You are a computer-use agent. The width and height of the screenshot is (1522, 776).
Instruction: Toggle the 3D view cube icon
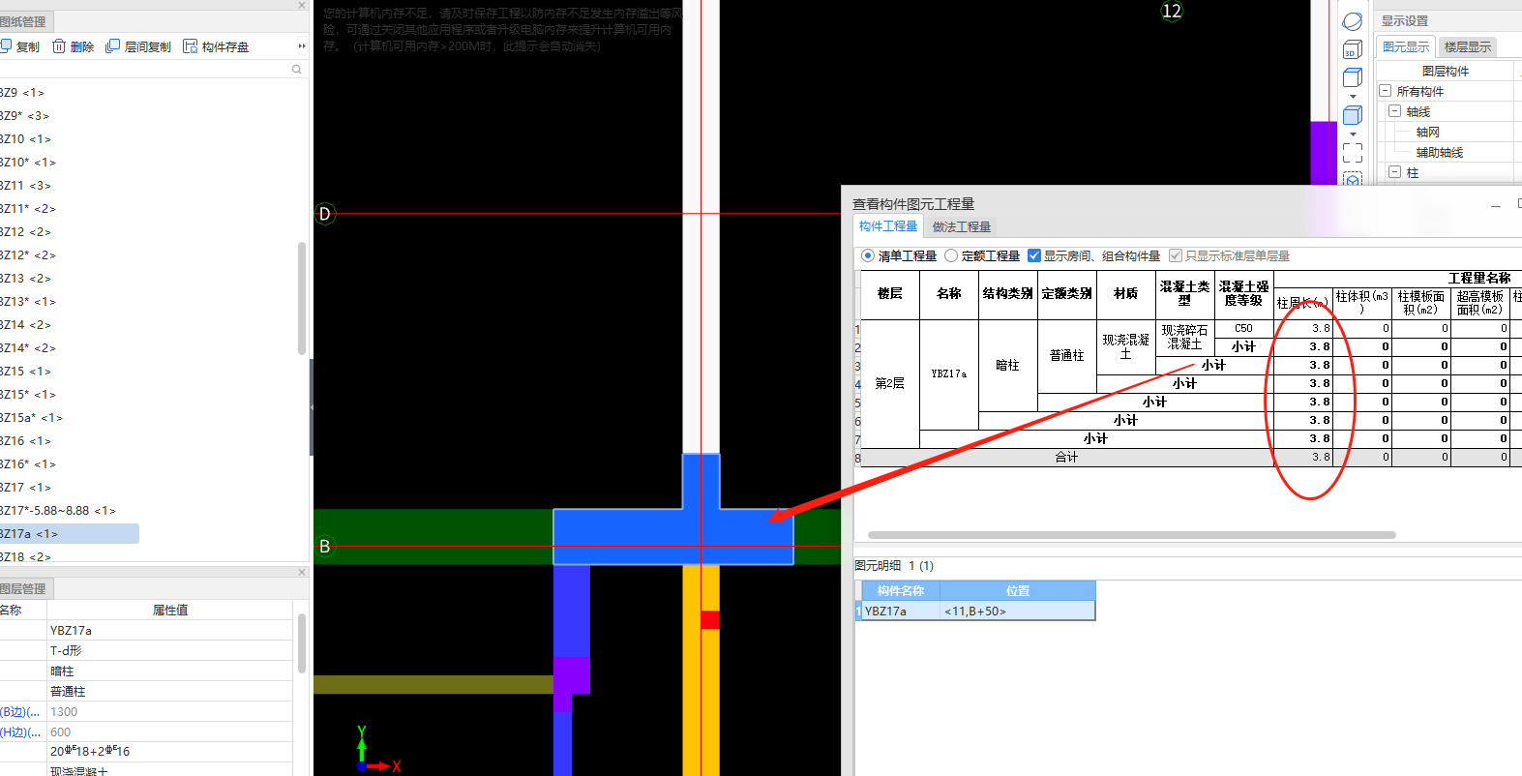tap(1353, 49)
